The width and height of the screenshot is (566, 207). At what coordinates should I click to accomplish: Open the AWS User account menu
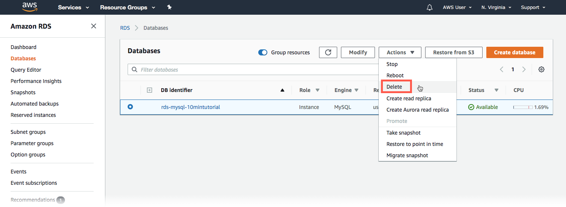pyautogui.click(x=457, y=8)
